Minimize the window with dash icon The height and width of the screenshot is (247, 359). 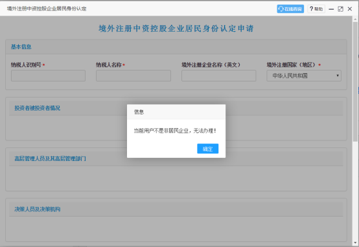[331, 9]
